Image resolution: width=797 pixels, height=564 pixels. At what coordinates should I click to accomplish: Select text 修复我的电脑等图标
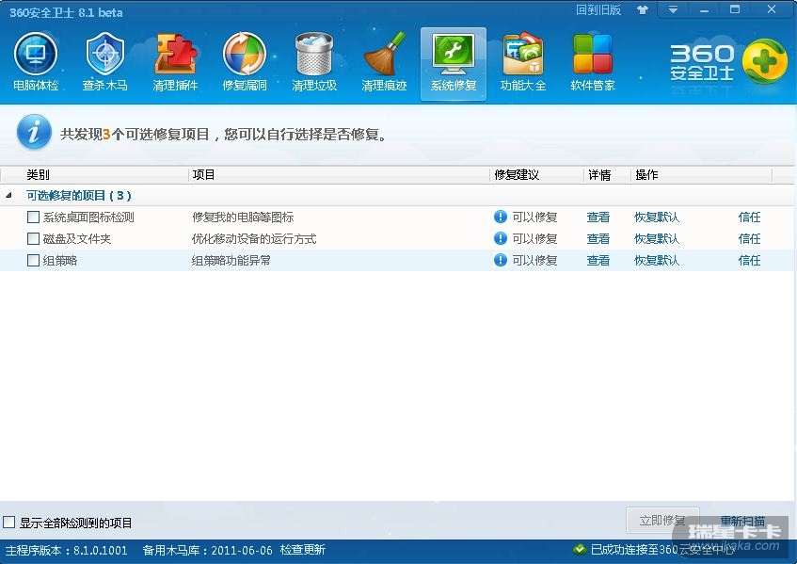click(x=243, y=218)
